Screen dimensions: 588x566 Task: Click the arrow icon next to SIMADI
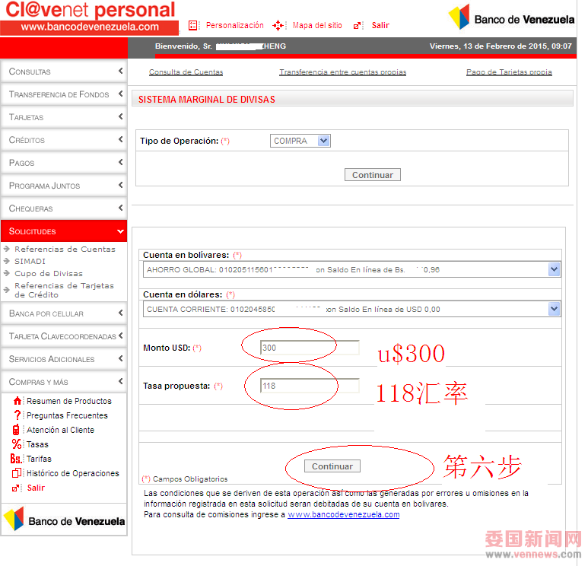(6, 261)
